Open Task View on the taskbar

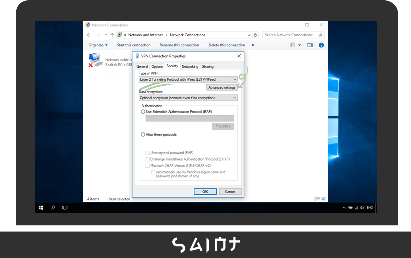click(65, 207)
